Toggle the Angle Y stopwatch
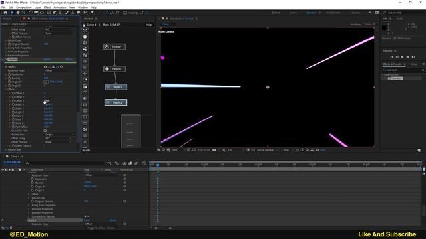The image size is (426, 239). click(13, 108)
